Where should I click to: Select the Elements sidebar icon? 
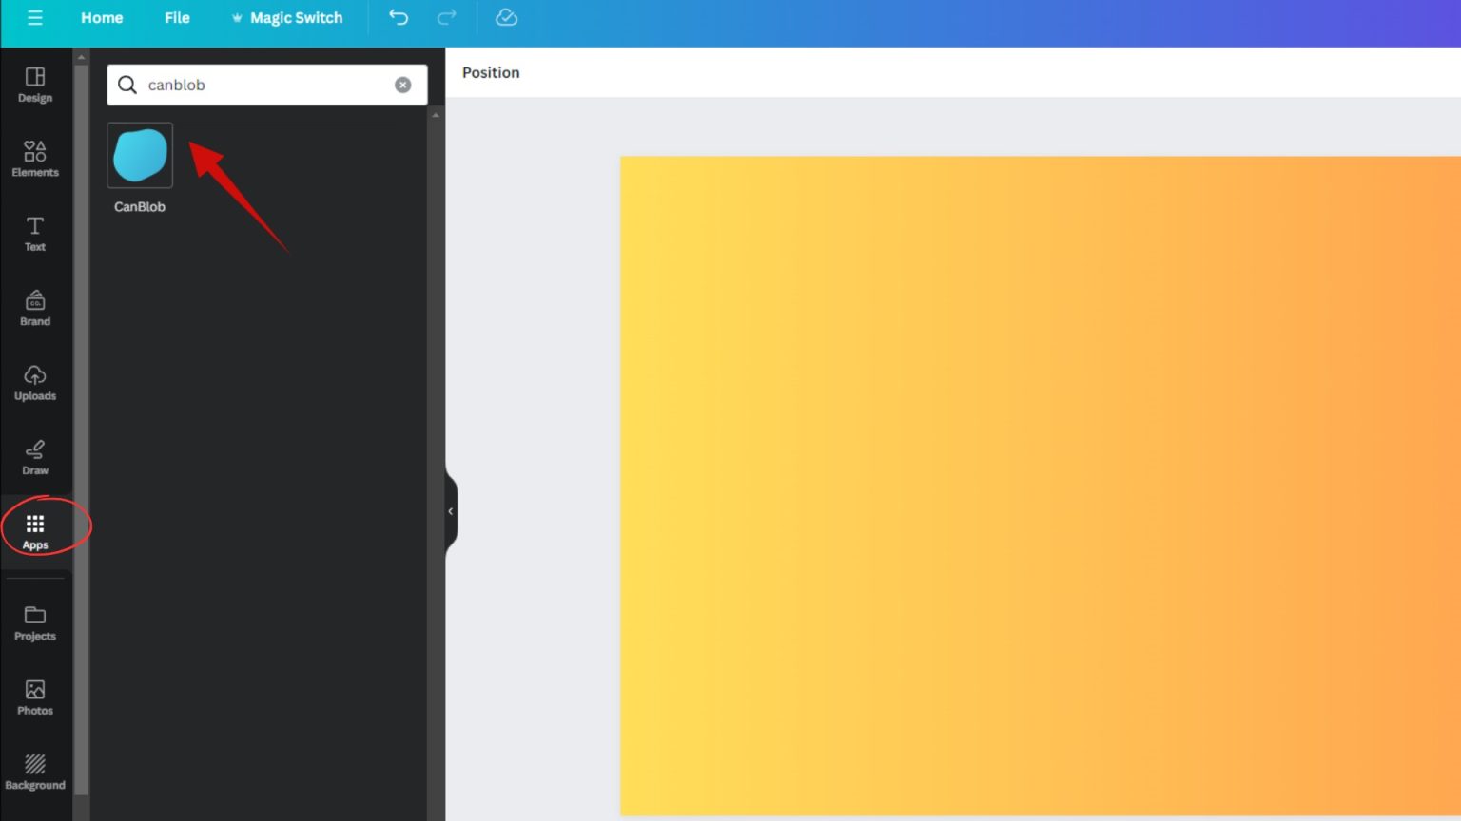(35, 160)
